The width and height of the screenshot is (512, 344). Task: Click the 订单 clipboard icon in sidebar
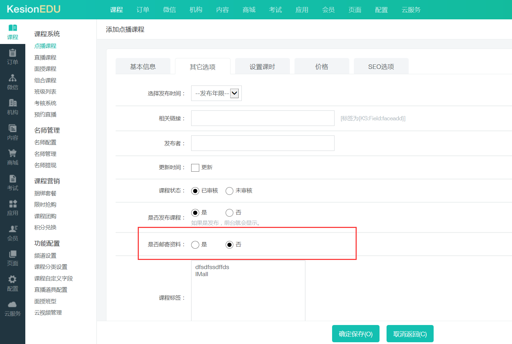(12, 53)
